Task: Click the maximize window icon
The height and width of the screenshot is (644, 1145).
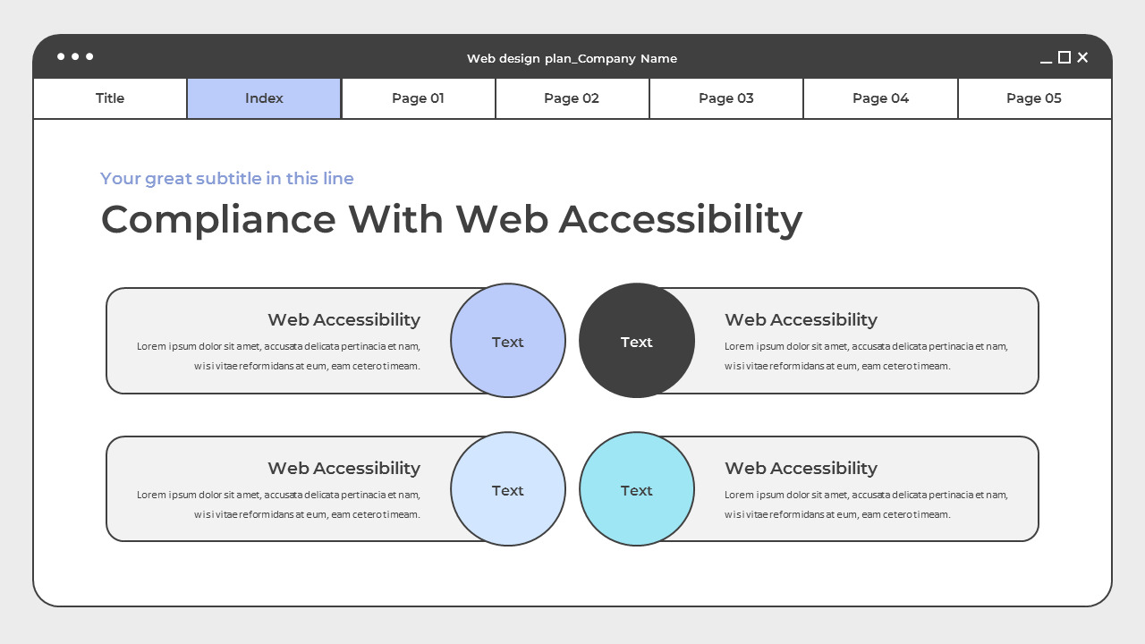Action: click(1064, 57)
